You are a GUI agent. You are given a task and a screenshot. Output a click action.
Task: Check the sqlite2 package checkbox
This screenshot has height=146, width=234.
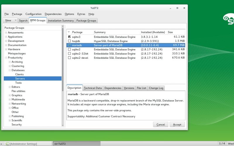click(69, 49)
